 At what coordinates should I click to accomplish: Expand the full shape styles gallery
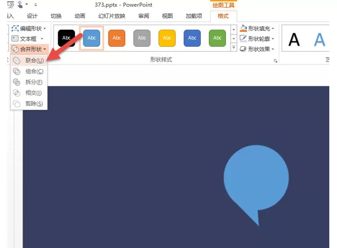click(233, 47)
